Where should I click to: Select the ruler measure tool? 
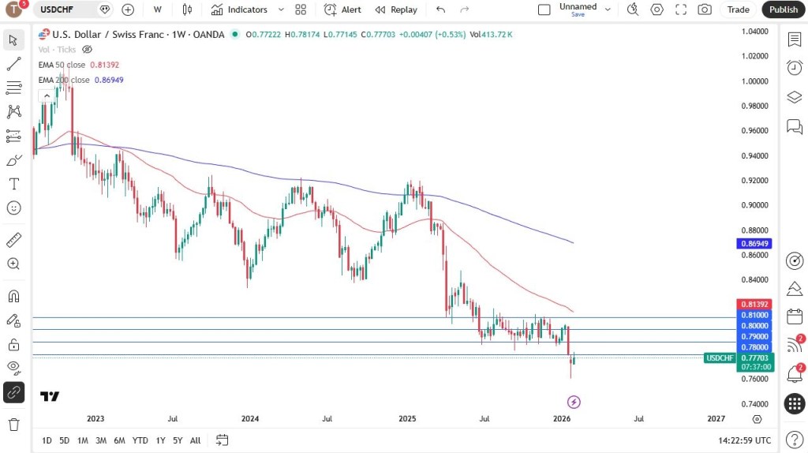click(13, 240)
